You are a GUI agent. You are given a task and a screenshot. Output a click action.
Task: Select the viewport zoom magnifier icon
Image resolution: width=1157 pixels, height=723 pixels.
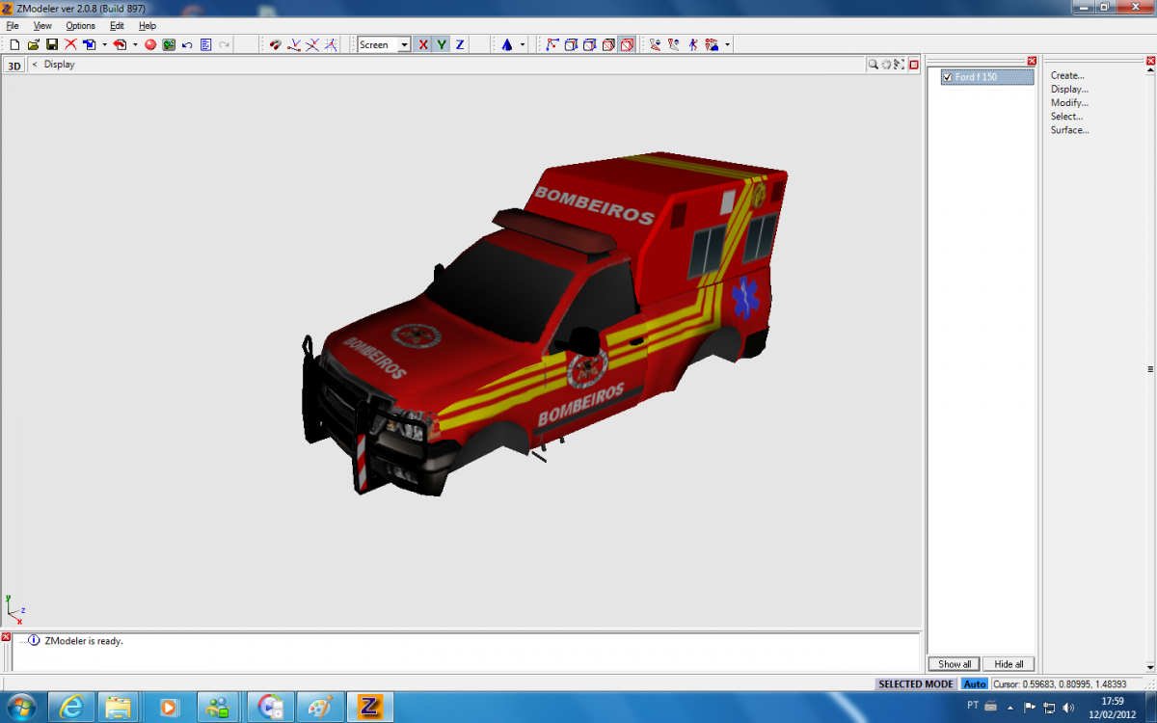tap(874, 65)
